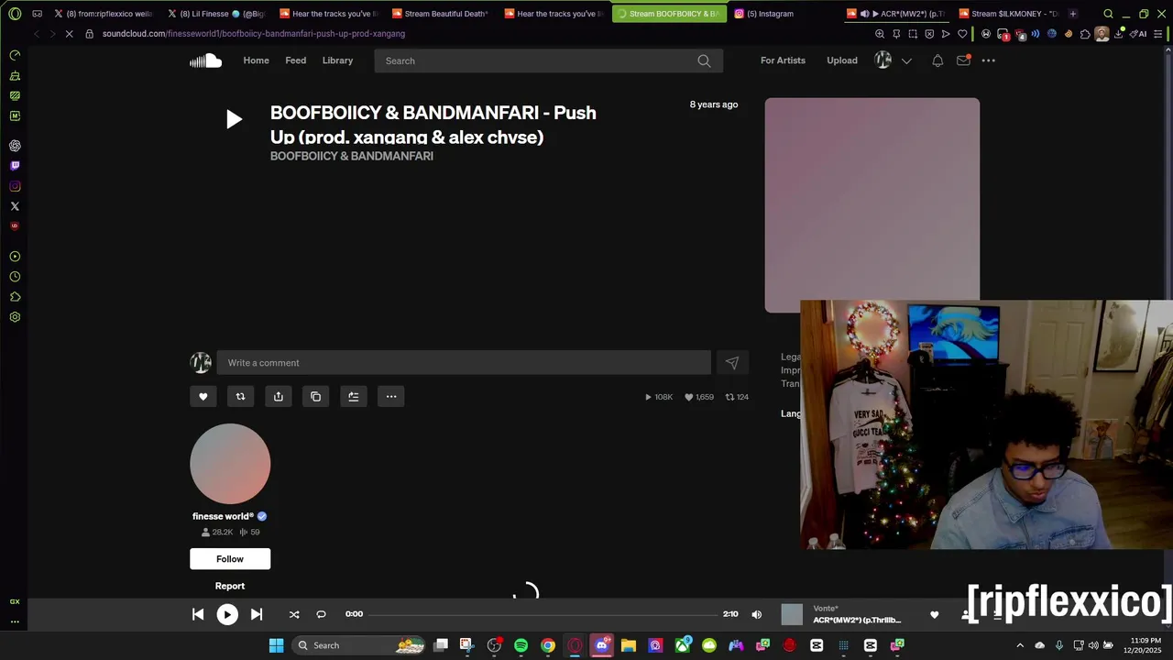Like the now-playing track in player
1173x660 pixels.
pos(934,615)
